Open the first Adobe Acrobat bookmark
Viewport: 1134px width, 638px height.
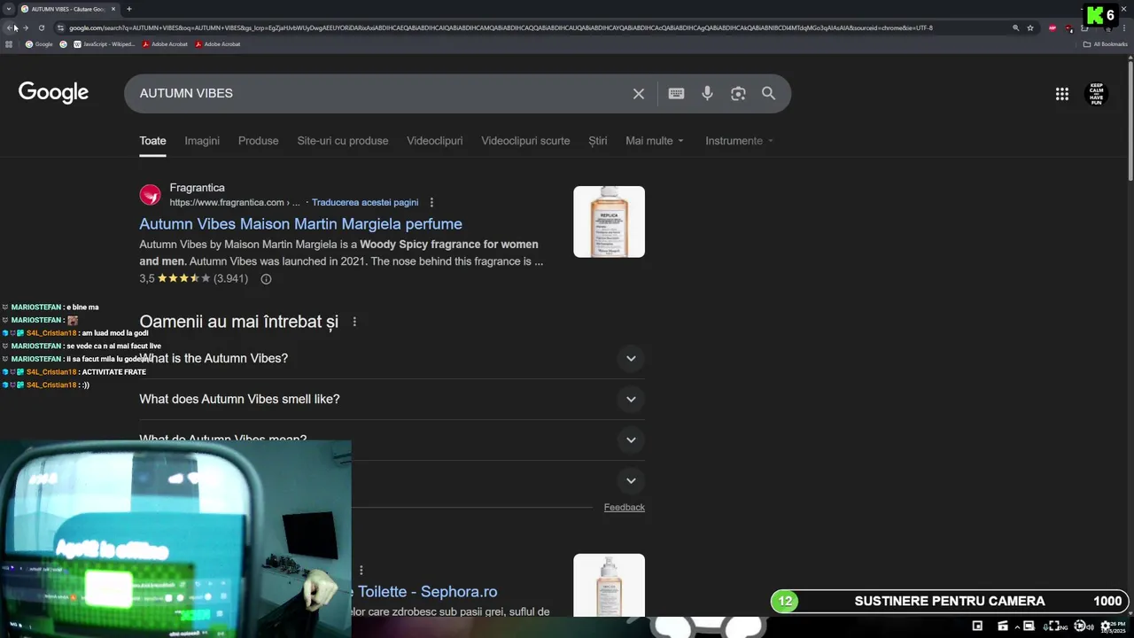tap(165, 43)
